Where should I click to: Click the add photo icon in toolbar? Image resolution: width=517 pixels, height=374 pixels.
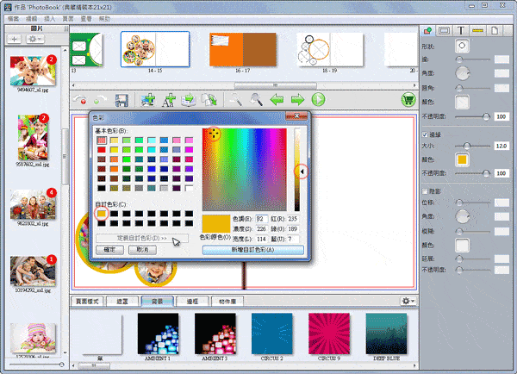point(149,100)
